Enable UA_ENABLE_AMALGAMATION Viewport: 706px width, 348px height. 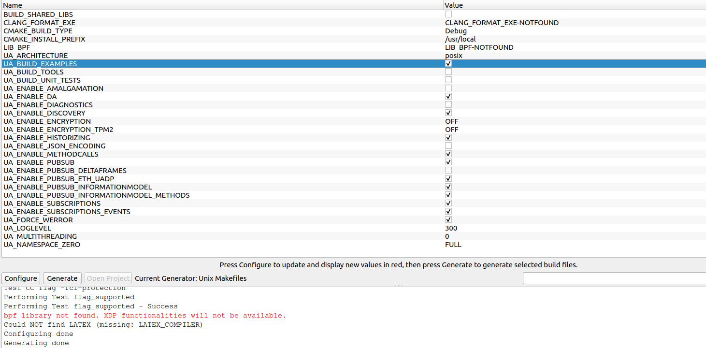click(448, 87)
